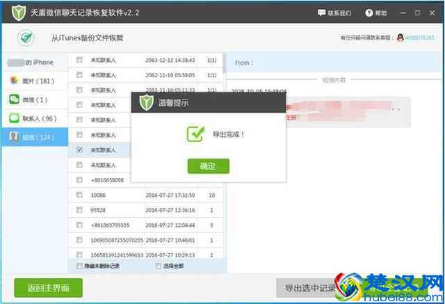
Task: Click date 2016-07-27 17:31:59 in the list
Action: click(170, 195)
